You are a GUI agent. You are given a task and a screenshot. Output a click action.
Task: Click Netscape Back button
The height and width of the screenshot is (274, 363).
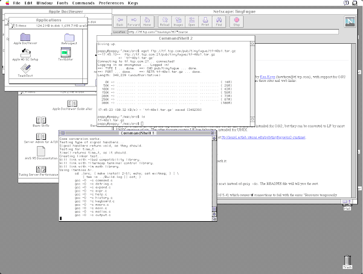tap(120, 22)
